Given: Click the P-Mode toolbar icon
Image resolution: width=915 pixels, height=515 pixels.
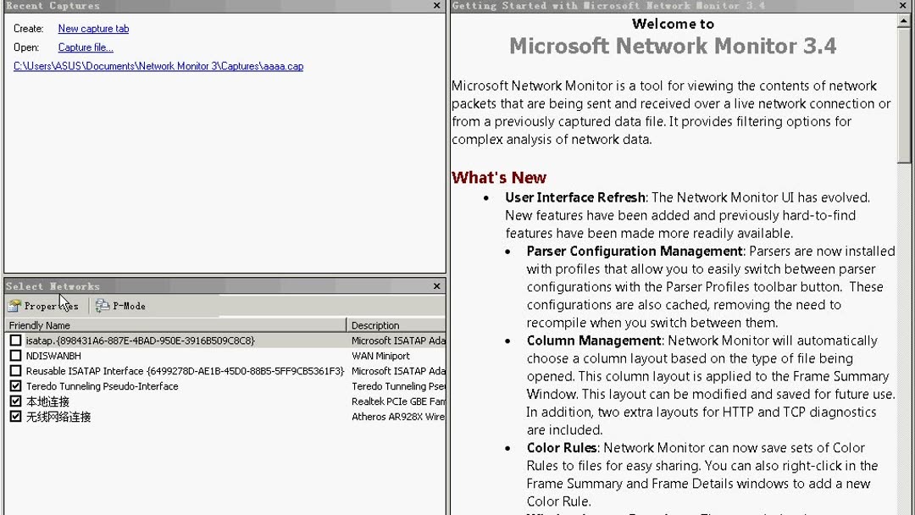Looking at the screenshot, I should [x=103, y=306].
